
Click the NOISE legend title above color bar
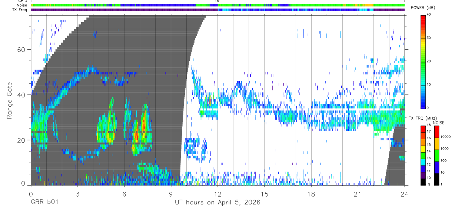tap(439, 123)
